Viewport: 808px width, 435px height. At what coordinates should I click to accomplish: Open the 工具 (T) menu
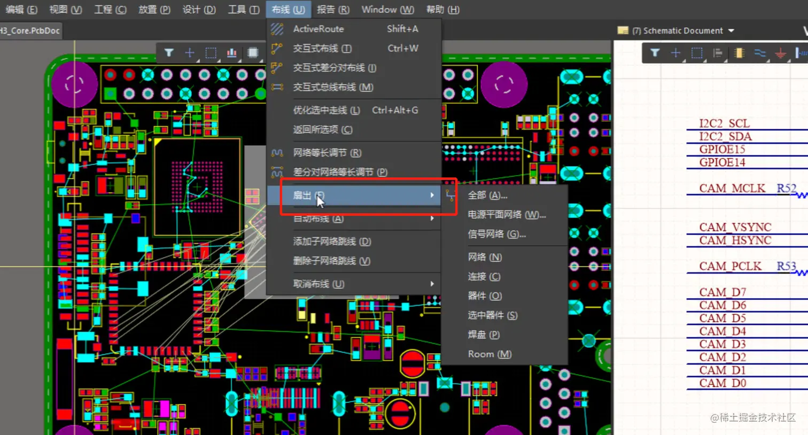(x=244, y=9)
